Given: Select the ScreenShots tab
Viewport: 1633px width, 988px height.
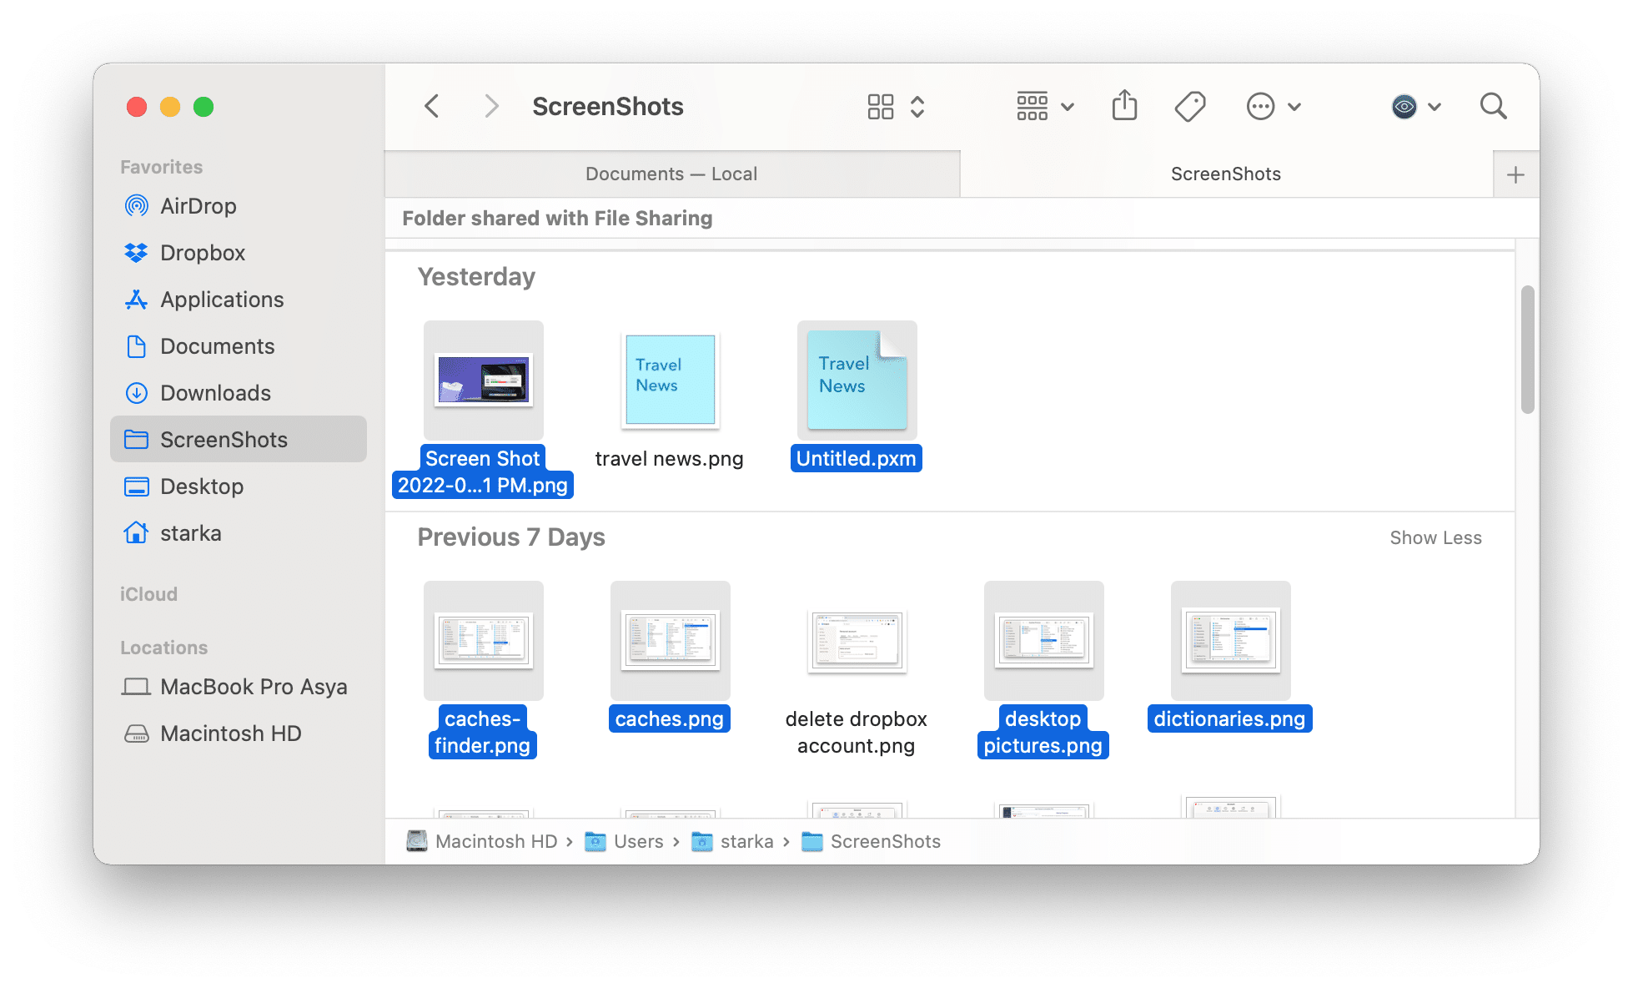Looking at the screenshot, I should tap(1224, 174).
